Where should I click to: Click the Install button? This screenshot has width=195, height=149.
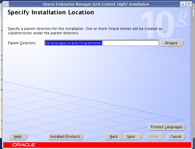pos(154,137)
